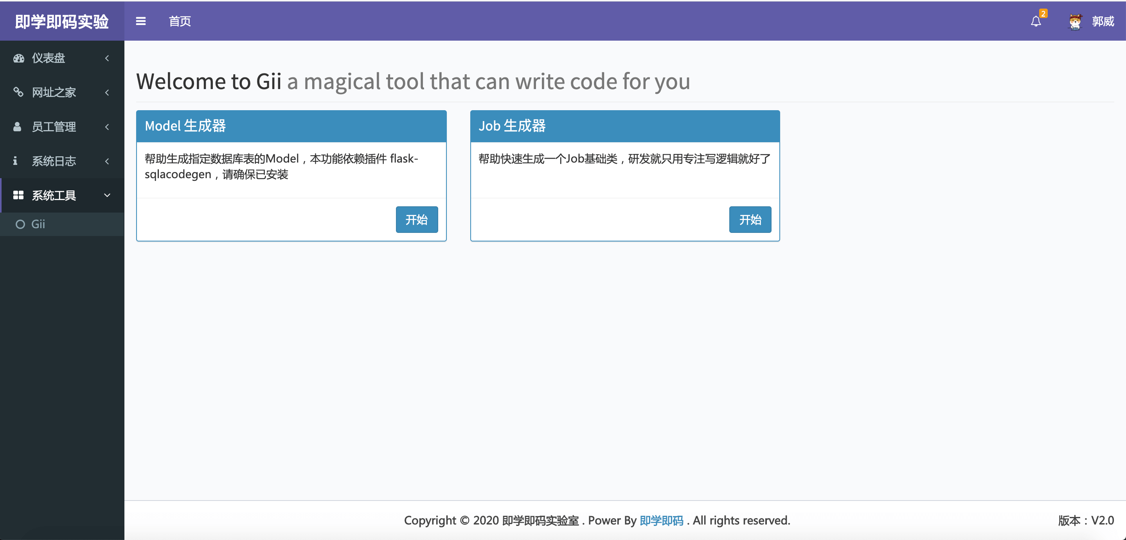Click the 系统工具 grid icon

(18, 195)
